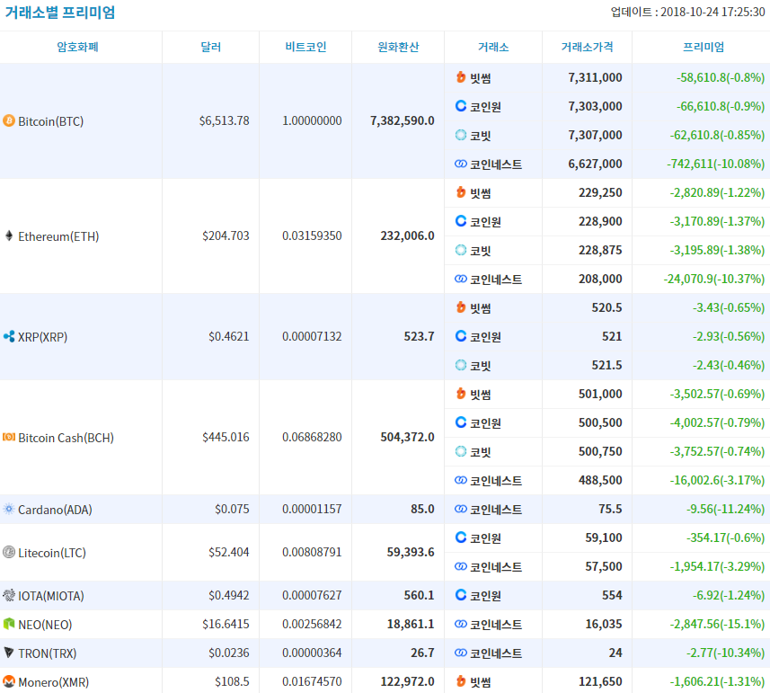Click Bithumb icon in Ethereum row

461,192
